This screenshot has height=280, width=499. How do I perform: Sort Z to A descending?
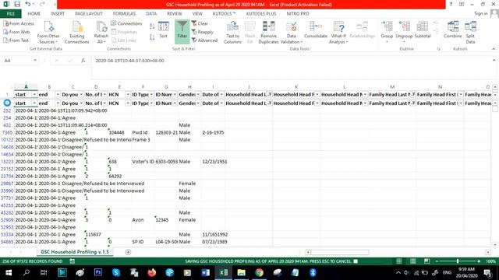point(152,37)
